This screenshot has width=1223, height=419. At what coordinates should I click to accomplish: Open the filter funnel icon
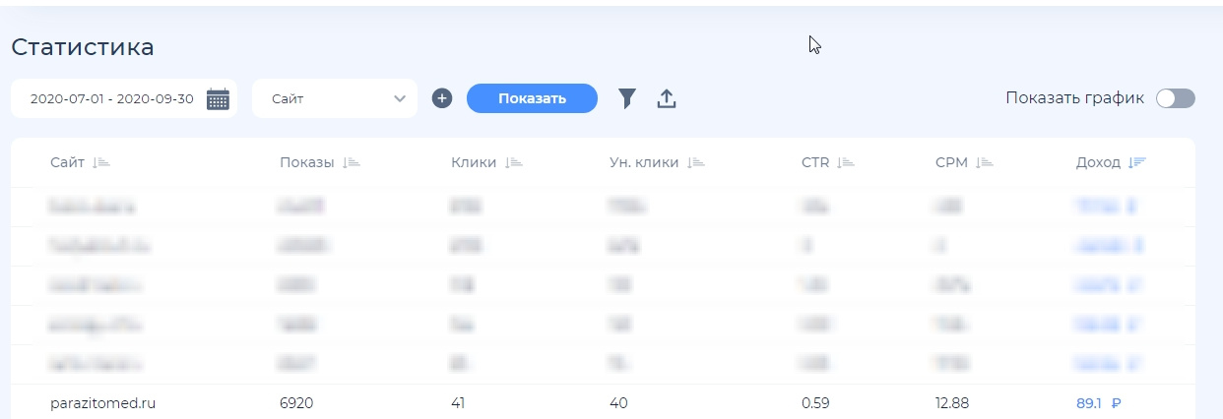626,98
